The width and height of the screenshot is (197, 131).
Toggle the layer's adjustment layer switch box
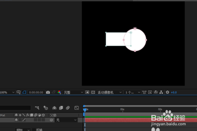coord(39,120)
